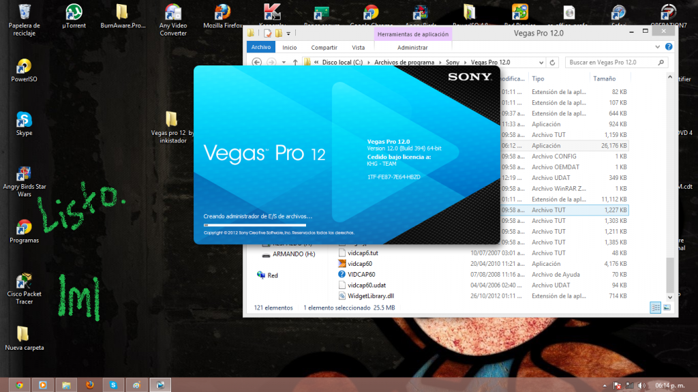Viewport: 698px width, 392px height.
Task: Open Explorer help question mark icon
Action: tap(669, 47)
